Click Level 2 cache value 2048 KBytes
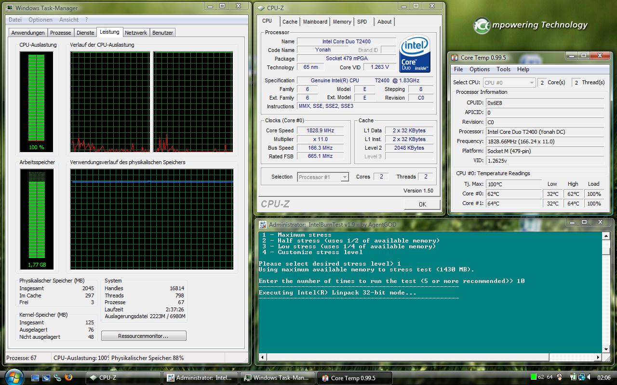 point(409,148)
